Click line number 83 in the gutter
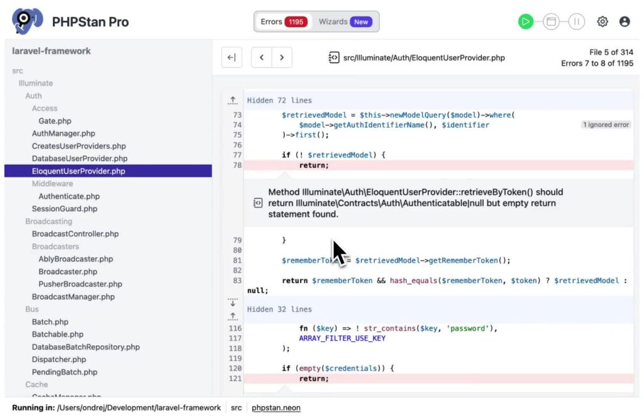Image resolution: width=644 pixels, height=420 pixels. tap(237, 280)
